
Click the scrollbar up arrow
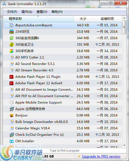coord(124,18)
